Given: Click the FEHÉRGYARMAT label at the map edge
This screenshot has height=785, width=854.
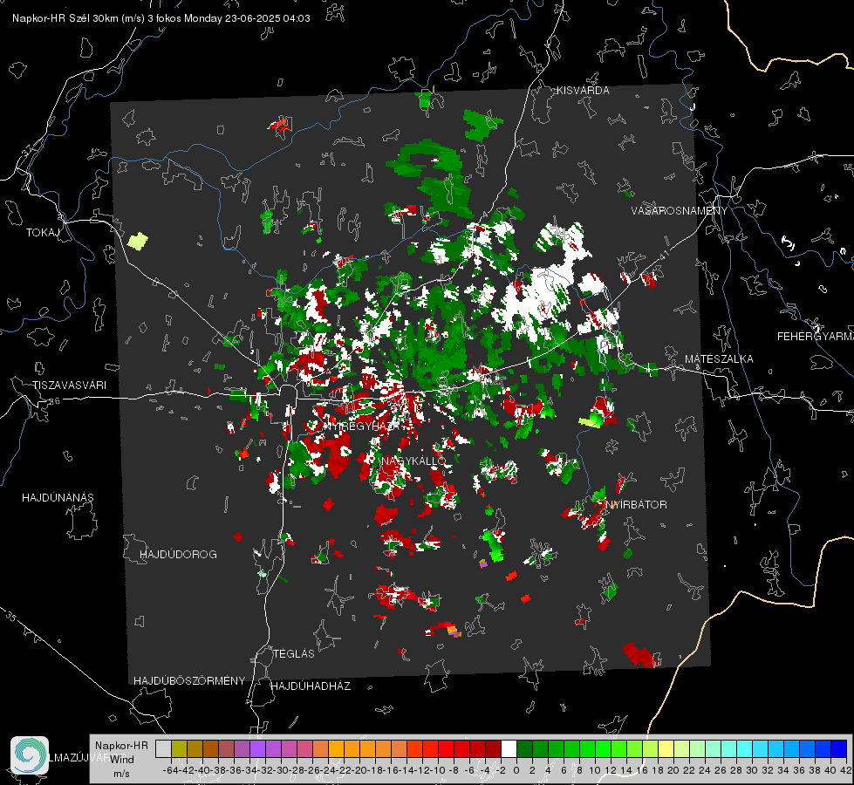Looking at the screenshot, I should coord(815,337).
